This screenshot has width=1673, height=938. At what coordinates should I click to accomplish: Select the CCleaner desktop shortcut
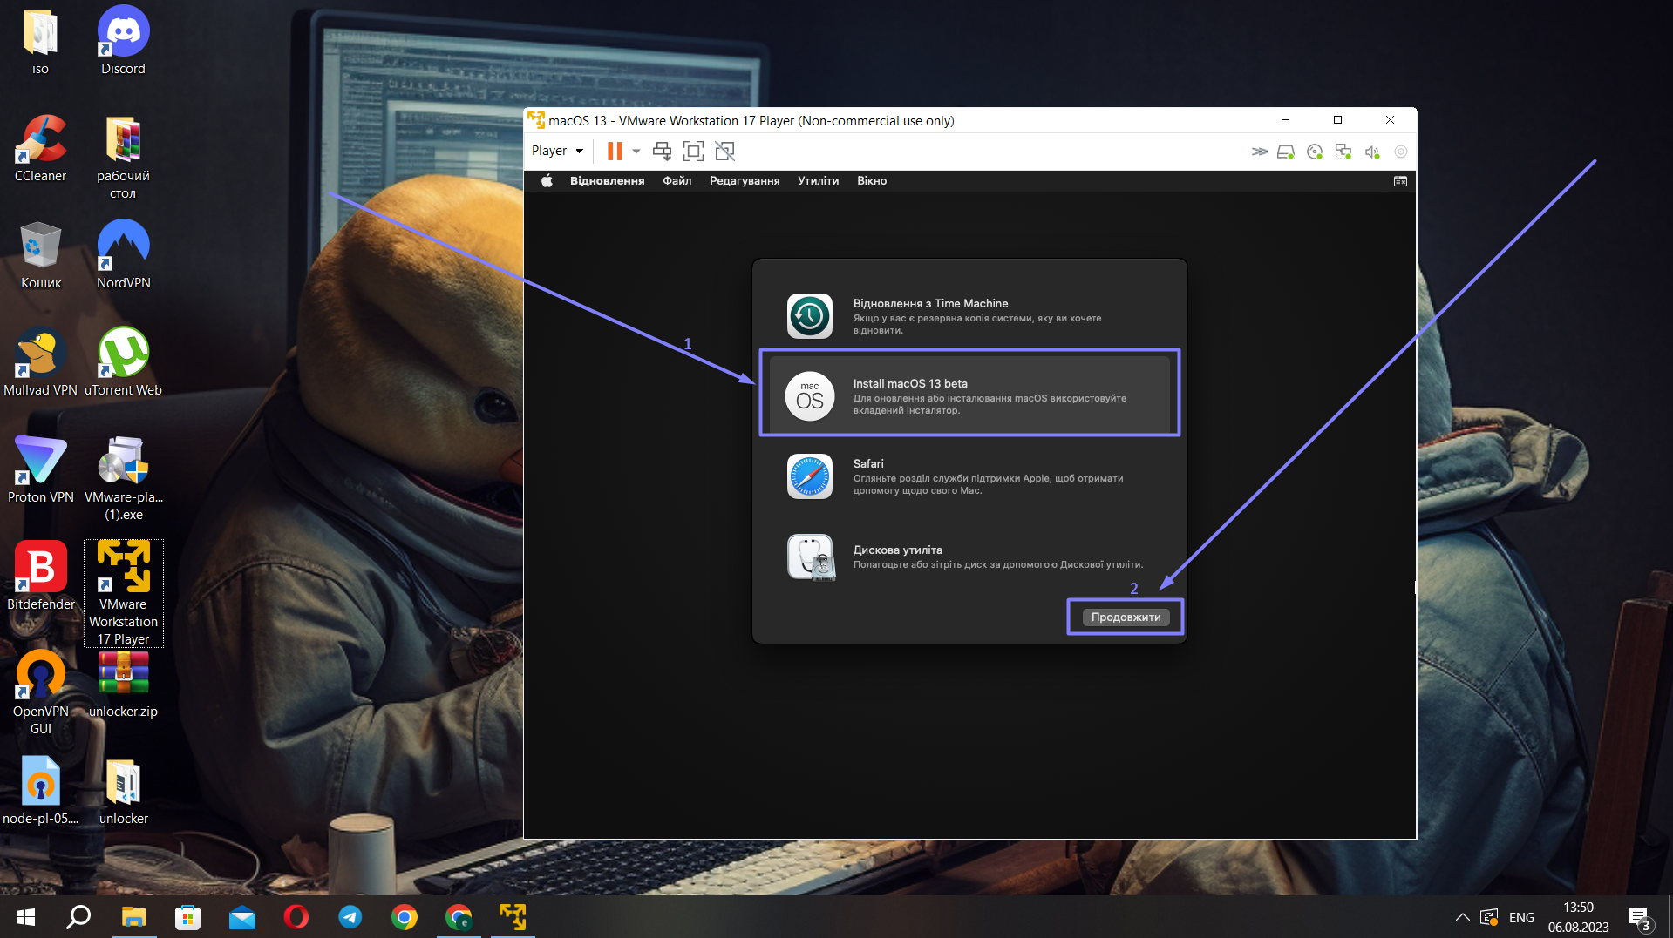click(40, 148)
